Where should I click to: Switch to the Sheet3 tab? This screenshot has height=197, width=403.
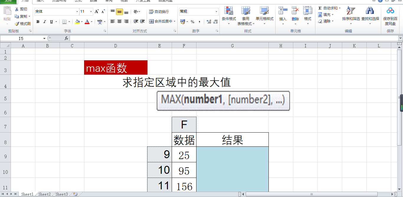(62, 194)
